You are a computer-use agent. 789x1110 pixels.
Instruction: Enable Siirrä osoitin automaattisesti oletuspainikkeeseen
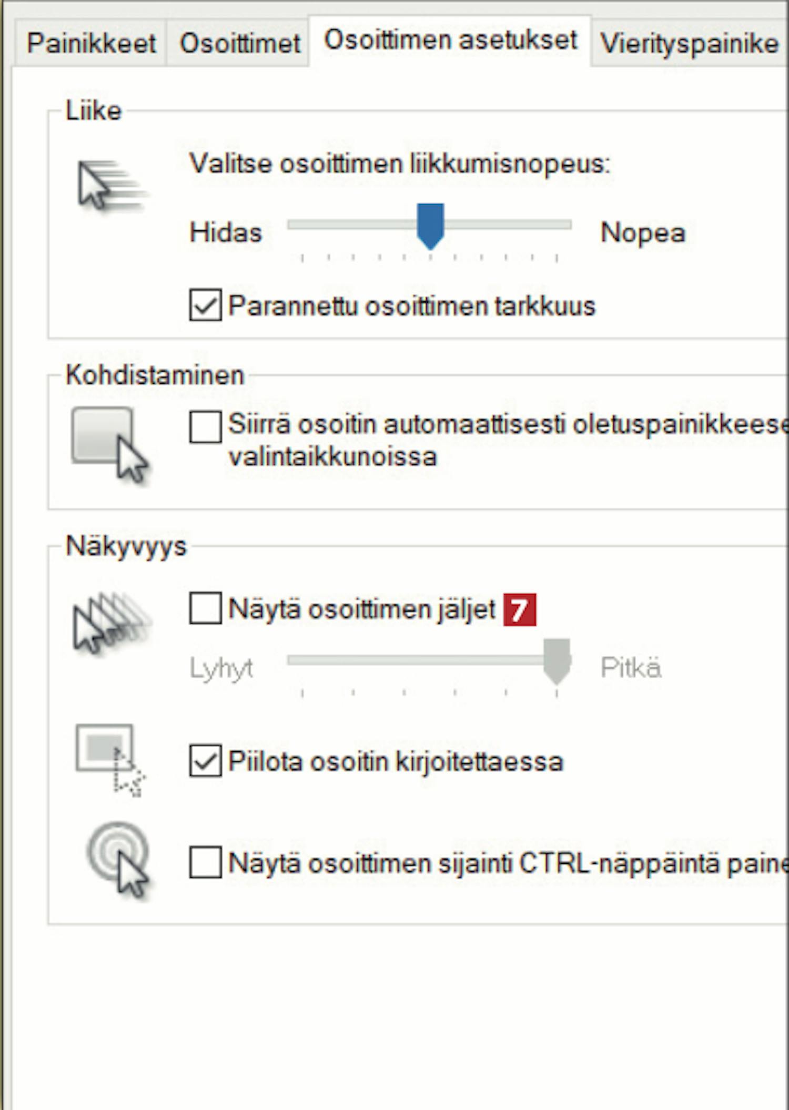click(205, 426)
